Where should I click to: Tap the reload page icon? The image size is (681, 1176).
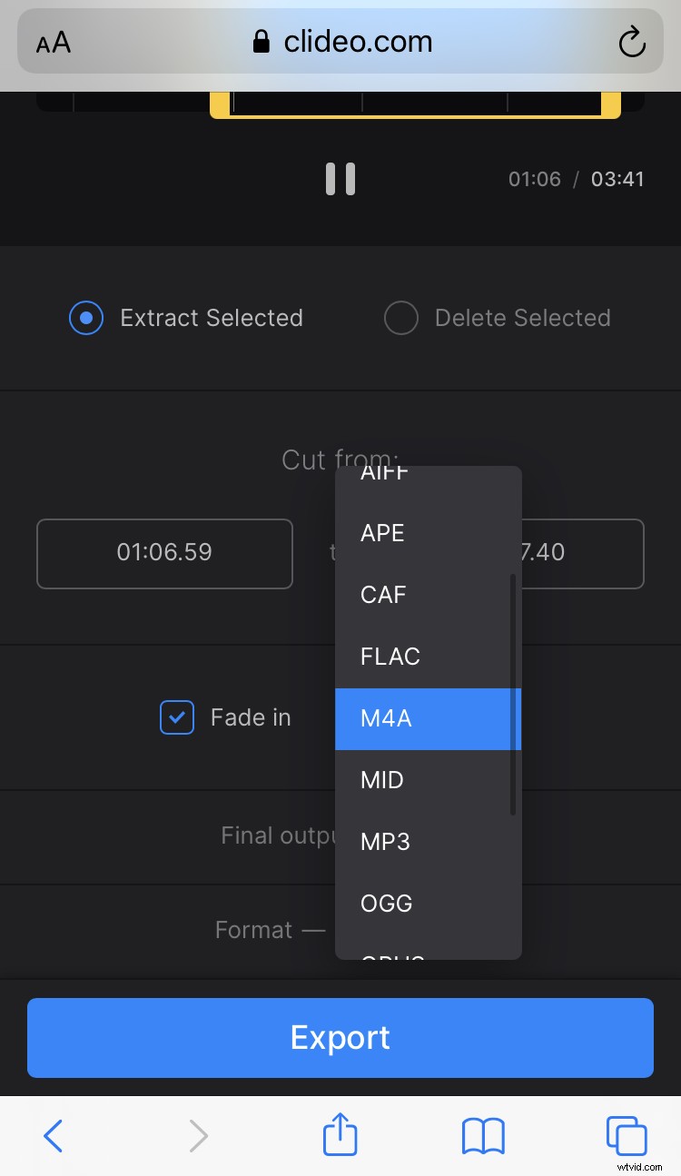coord(632,42)
